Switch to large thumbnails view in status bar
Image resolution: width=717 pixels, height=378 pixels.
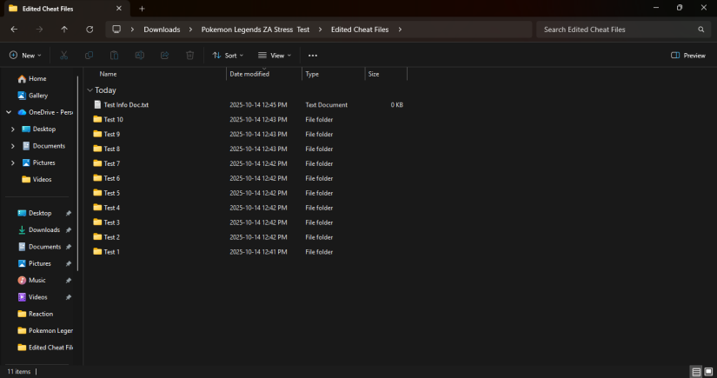pyautogui.click(x=708, y=372)
